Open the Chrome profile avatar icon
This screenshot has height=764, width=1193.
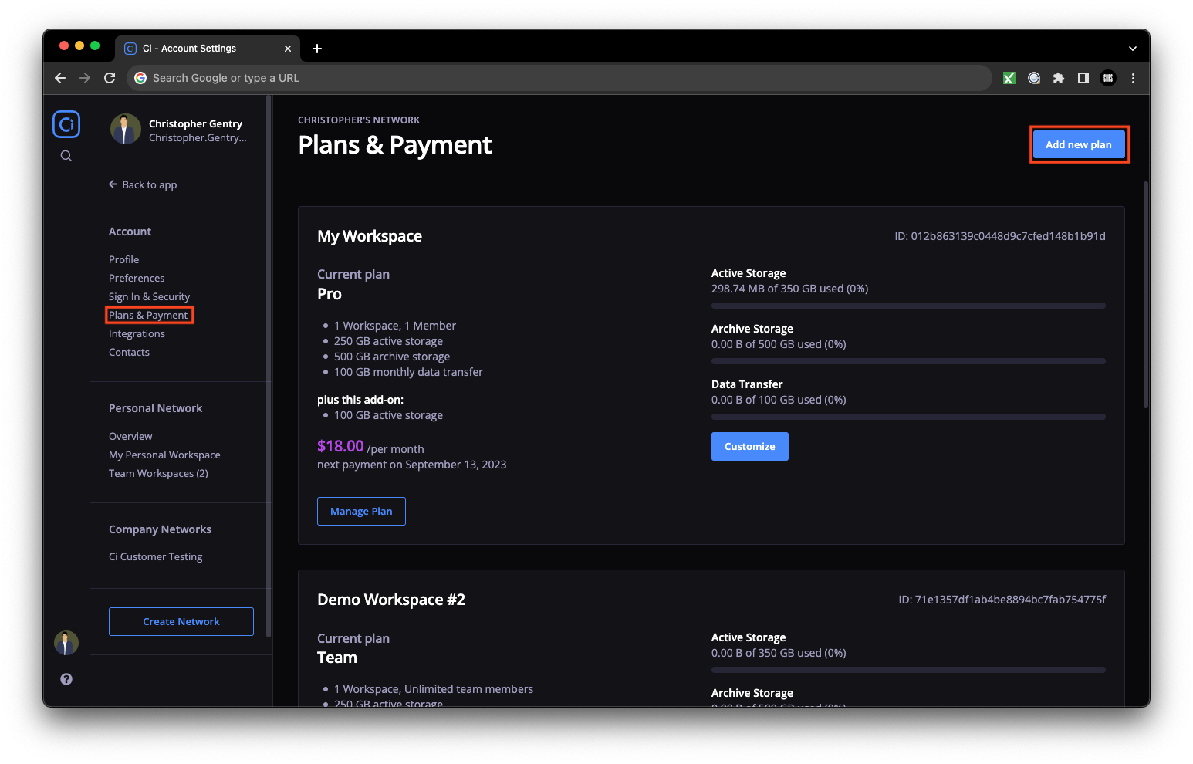(x=1108, y=78)
